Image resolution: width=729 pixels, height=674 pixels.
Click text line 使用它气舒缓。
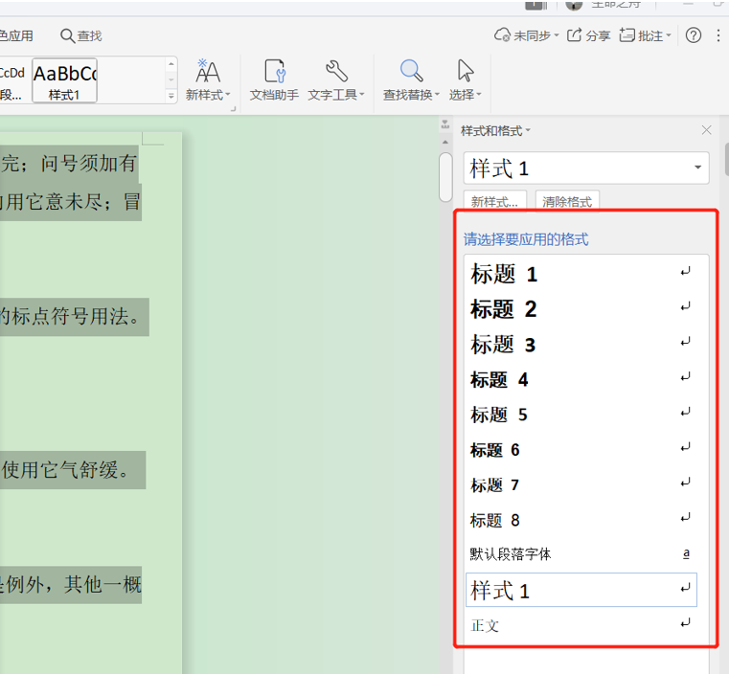65,470
